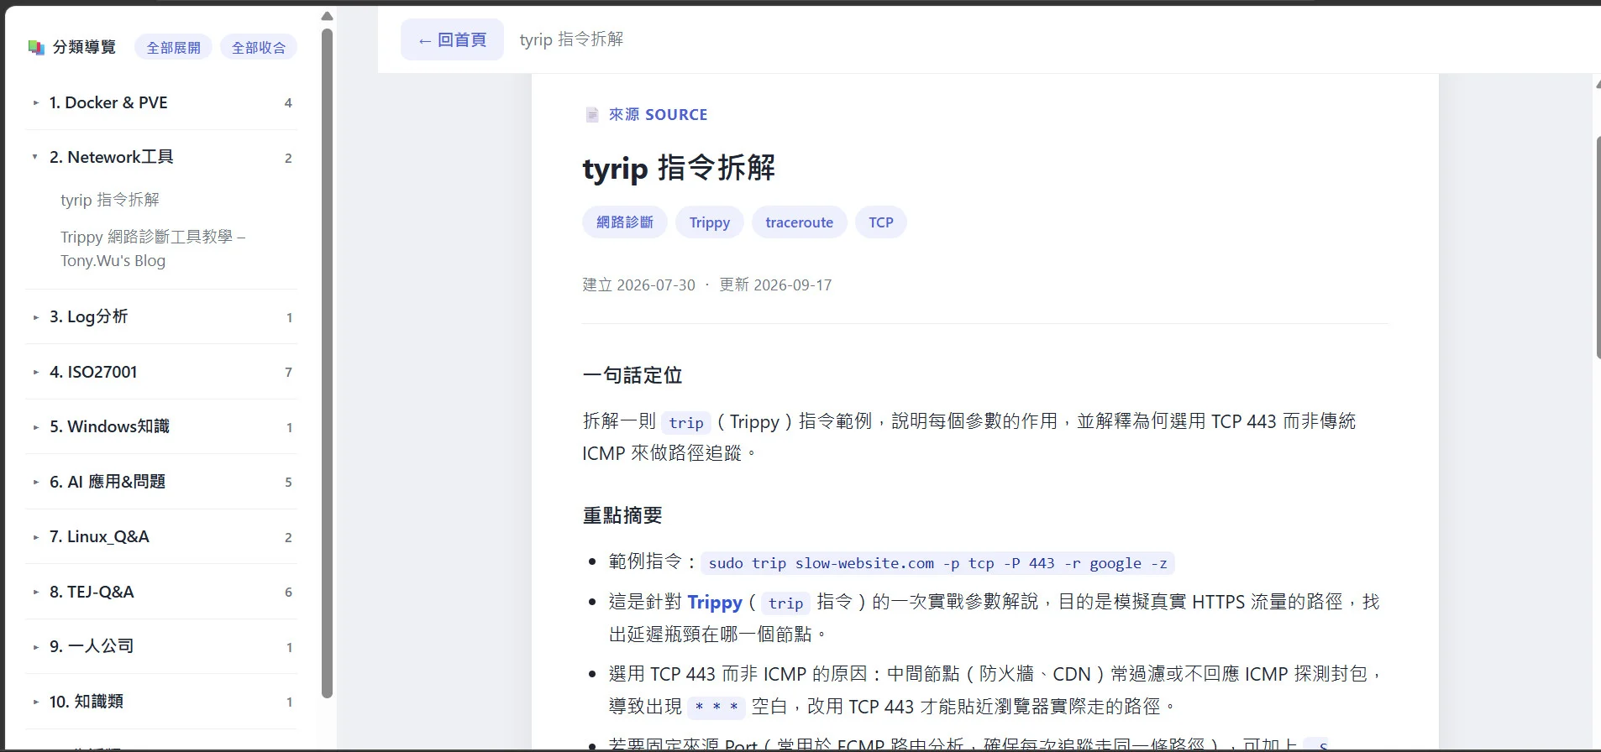Click the * * * inline code snippet
Screen dimensions: 1601x752
click(717, 708)
